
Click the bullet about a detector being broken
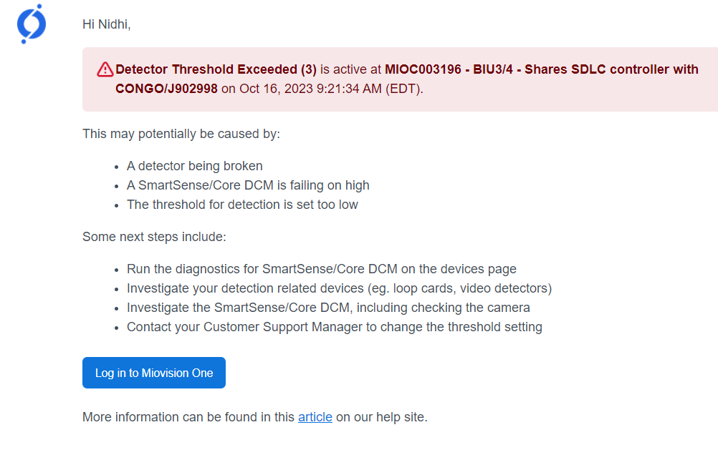tap(194, 165)
